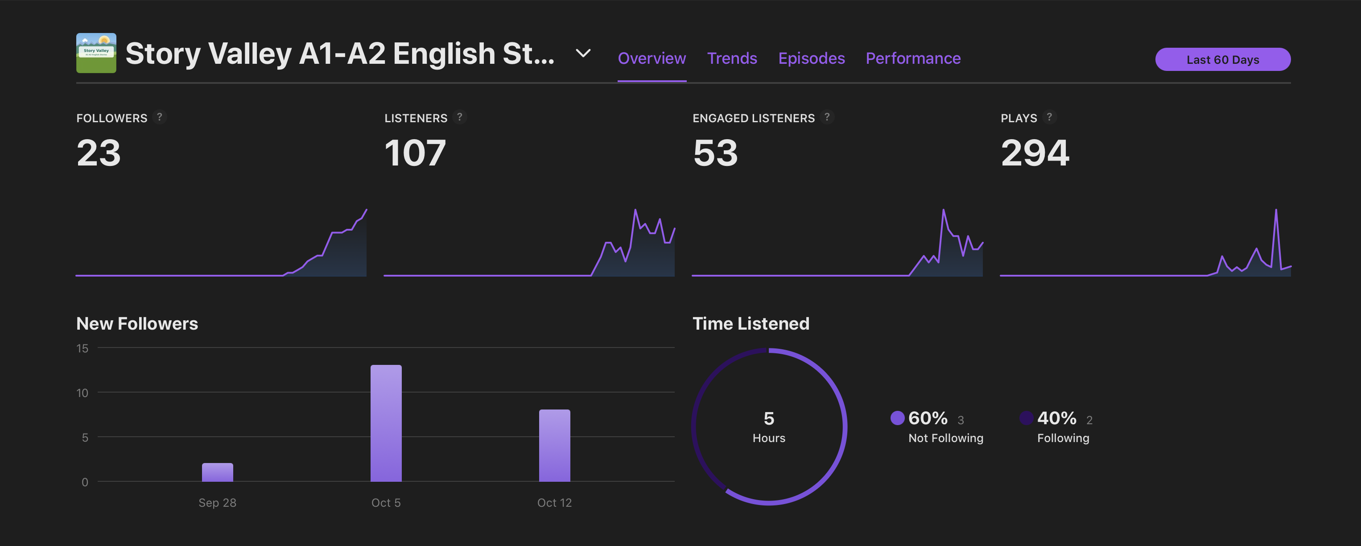
Task: Select the Oct 12 new followers bar
Action: pyautogui.click(x=554, y=446)
